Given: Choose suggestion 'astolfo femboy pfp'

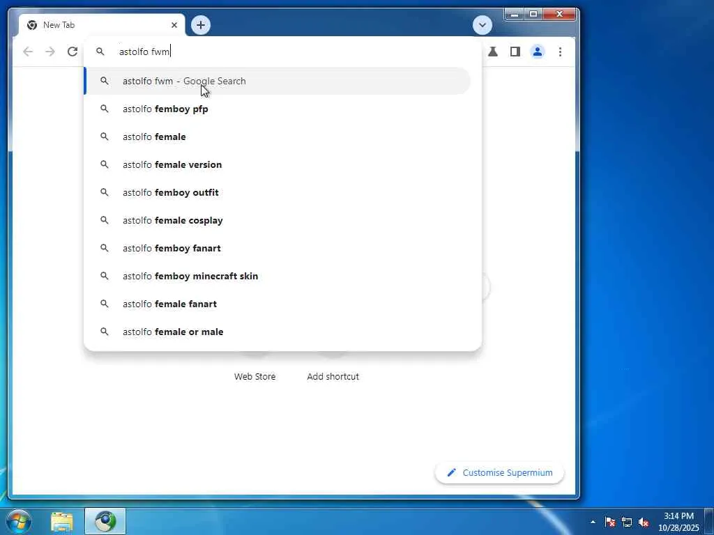Looking at the screenshot, I should [x=278, y=109].
